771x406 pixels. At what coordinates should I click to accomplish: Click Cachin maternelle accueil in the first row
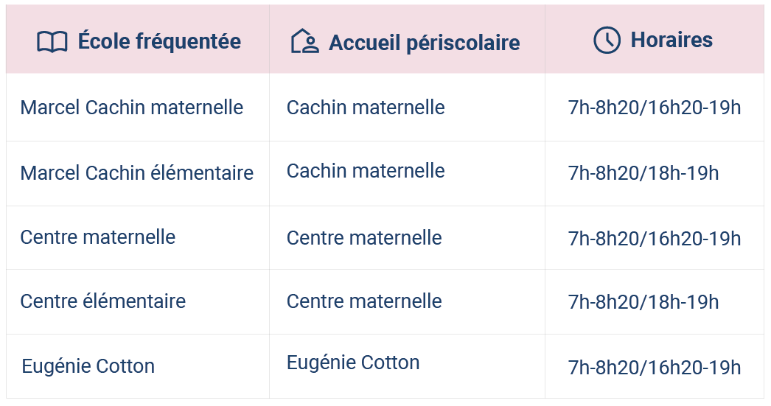(x=366, y=107)
